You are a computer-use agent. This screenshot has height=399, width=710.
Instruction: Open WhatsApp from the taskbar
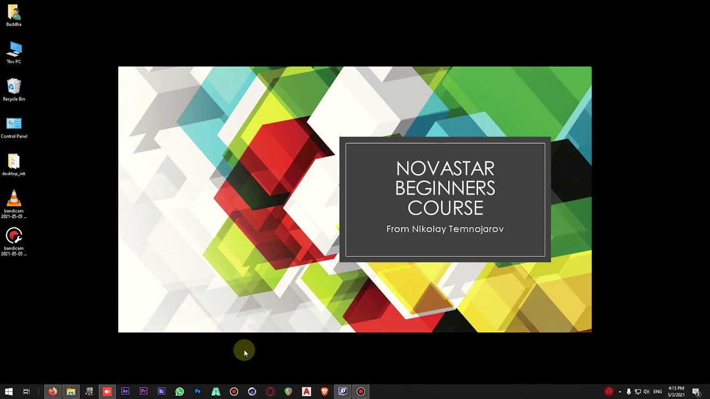[180, 391]
